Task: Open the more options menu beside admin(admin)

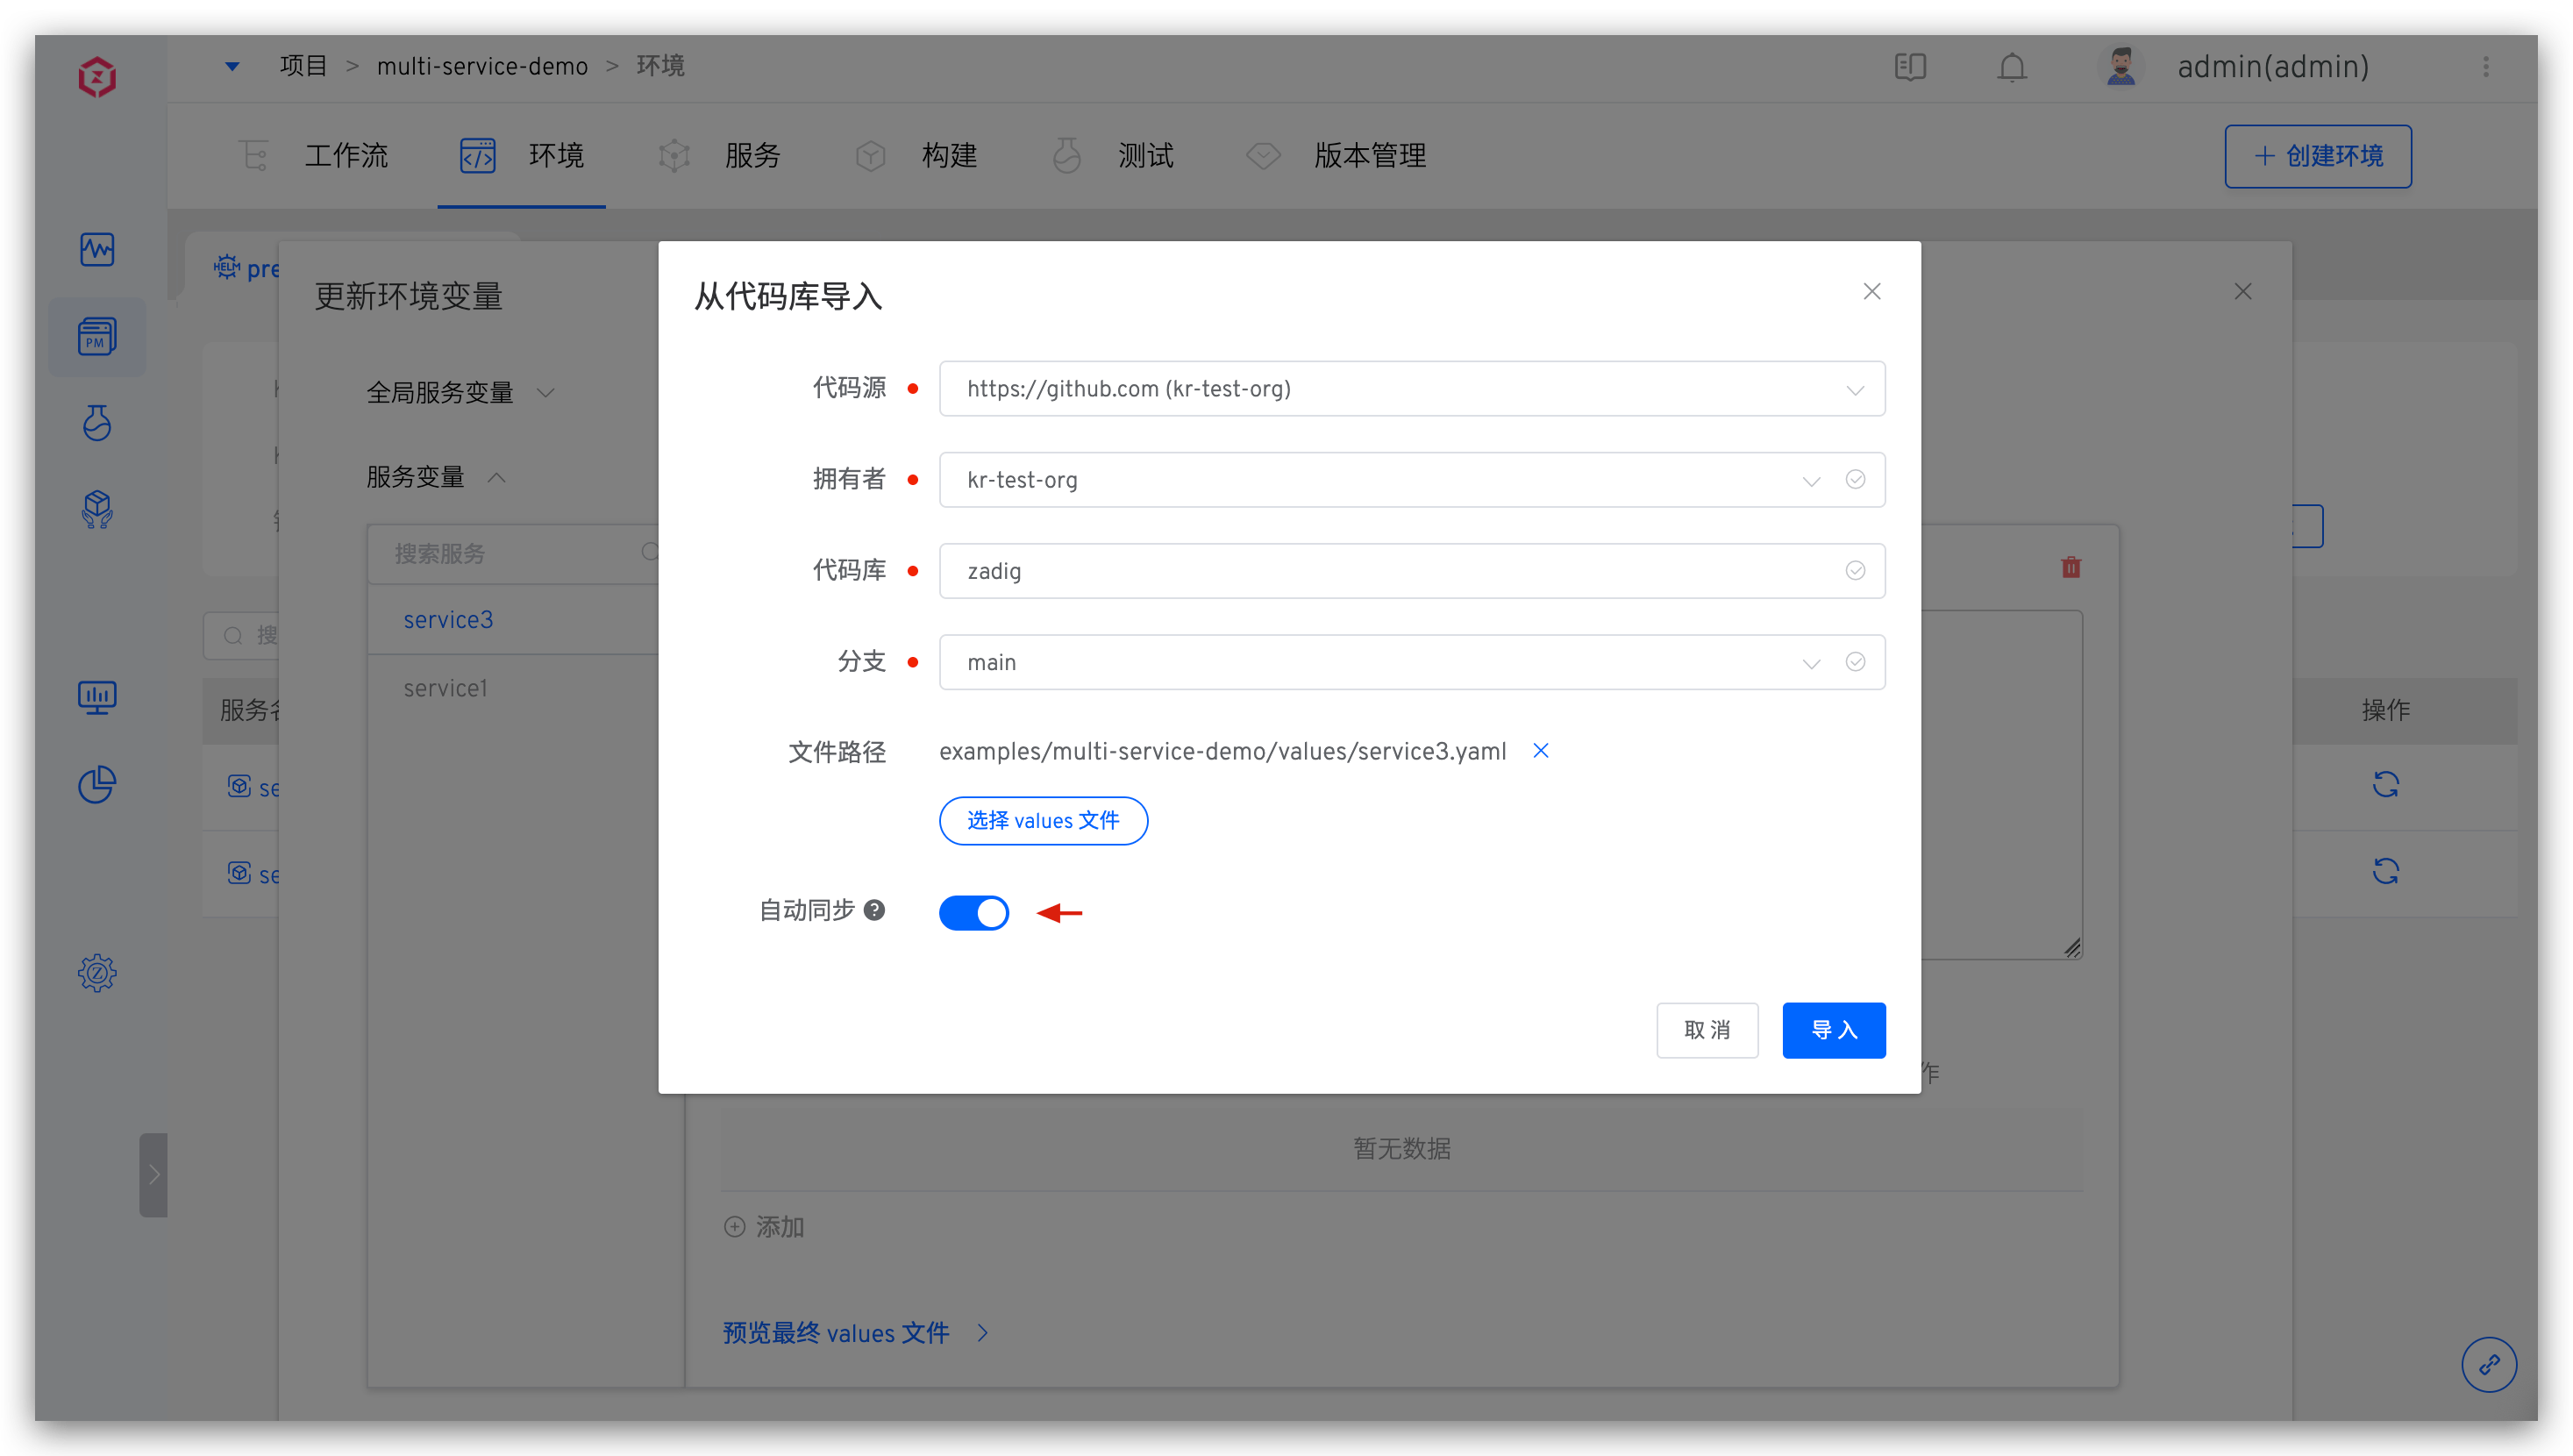Action: pyautogui.click(x=2487, y=67)
